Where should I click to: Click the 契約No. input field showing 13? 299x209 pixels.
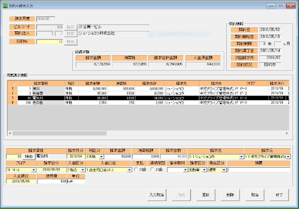(x=49, y=41)
